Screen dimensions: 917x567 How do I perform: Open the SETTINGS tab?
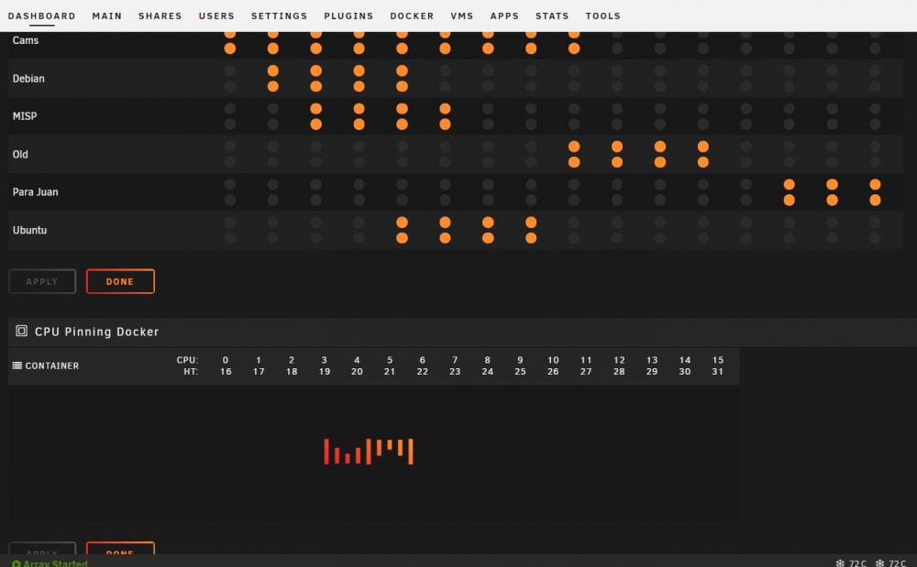279,16
